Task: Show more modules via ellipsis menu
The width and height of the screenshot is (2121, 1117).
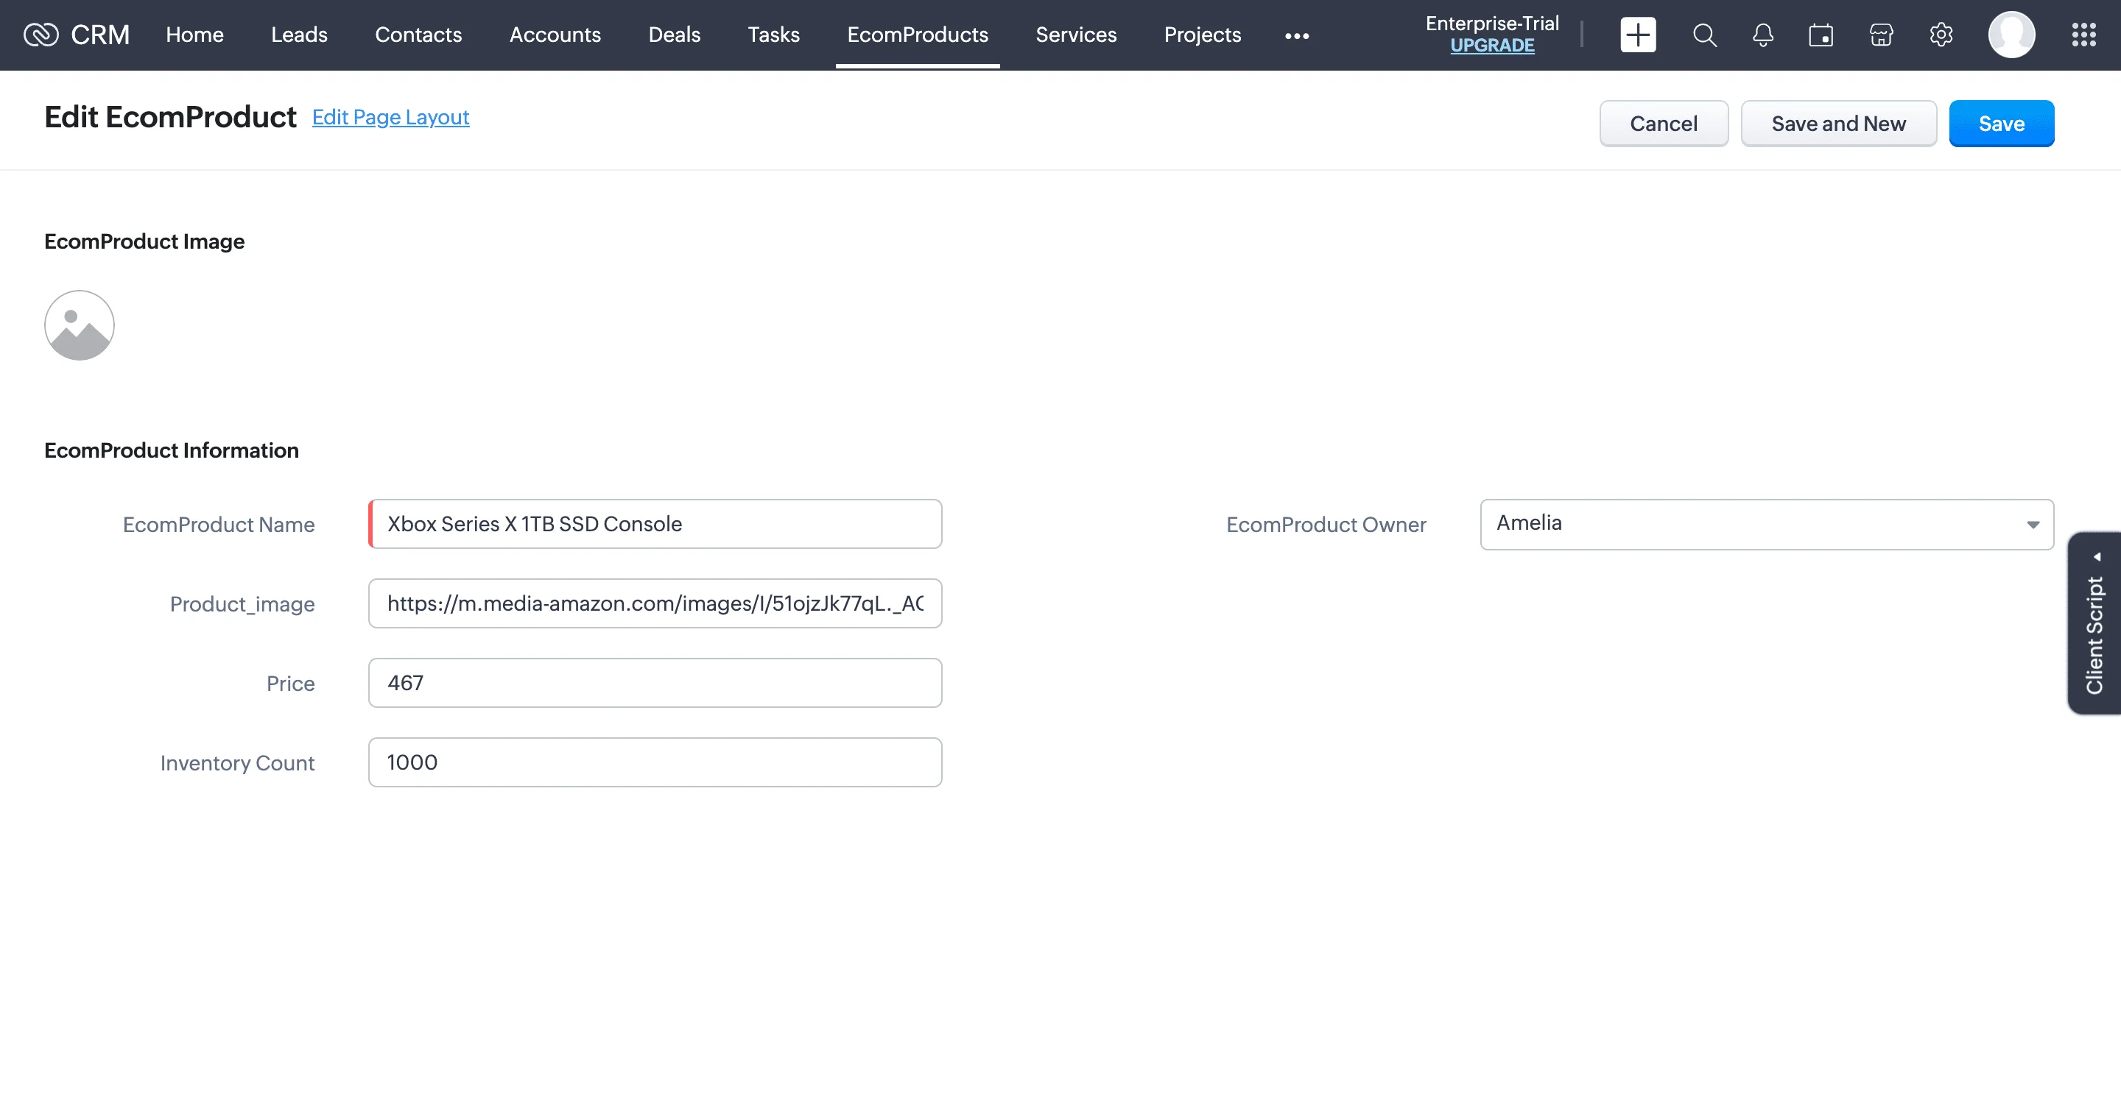Action: (x=1297, y=35)
